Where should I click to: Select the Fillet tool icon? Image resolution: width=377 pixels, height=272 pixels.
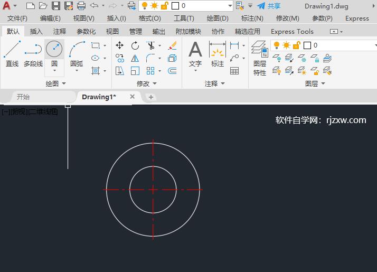pyautogui.click(x=150, y=58)
